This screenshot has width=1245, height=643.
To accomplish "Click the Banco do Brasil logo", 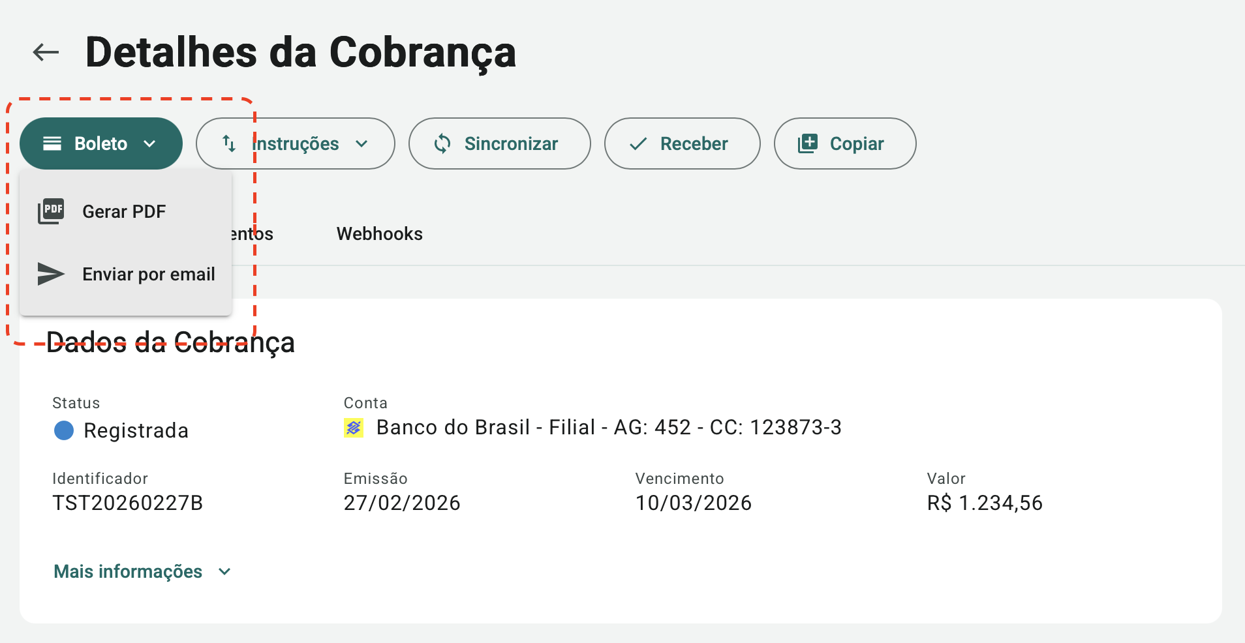I will [x=354, y=428].
